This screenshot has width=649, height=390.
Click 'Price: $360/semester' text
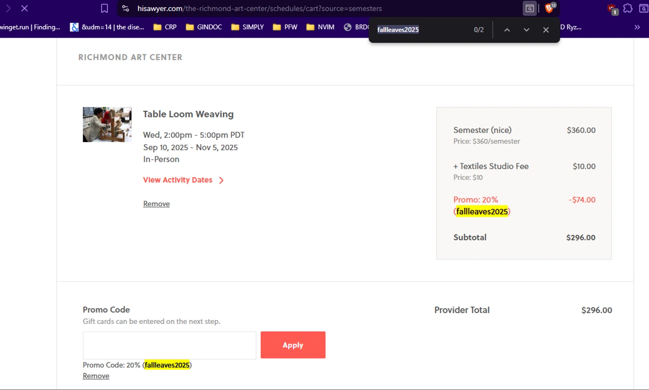pos(487,141)
